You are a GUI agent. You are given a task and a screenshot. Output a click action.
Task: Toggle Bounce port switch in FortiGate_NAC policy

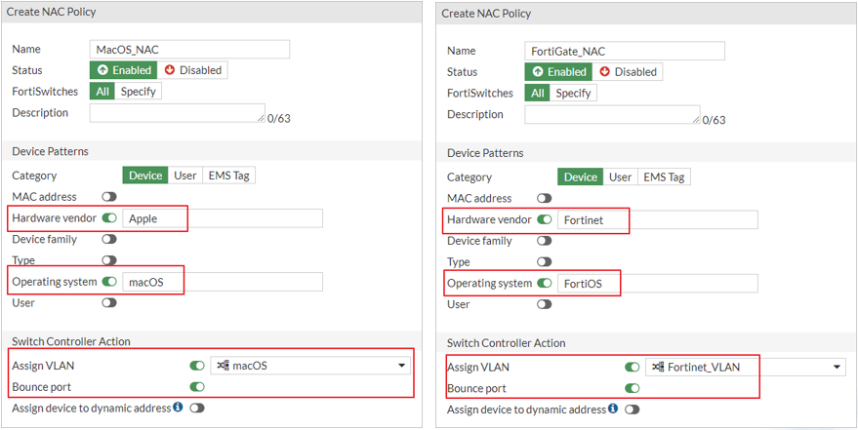point(632,388)
